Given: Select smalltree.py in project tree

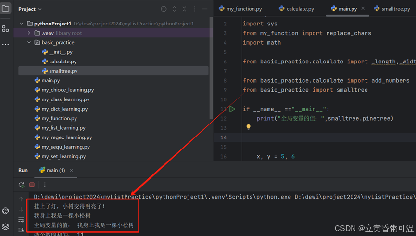Looking at the screenshot, I should click(x=60, y=71).
